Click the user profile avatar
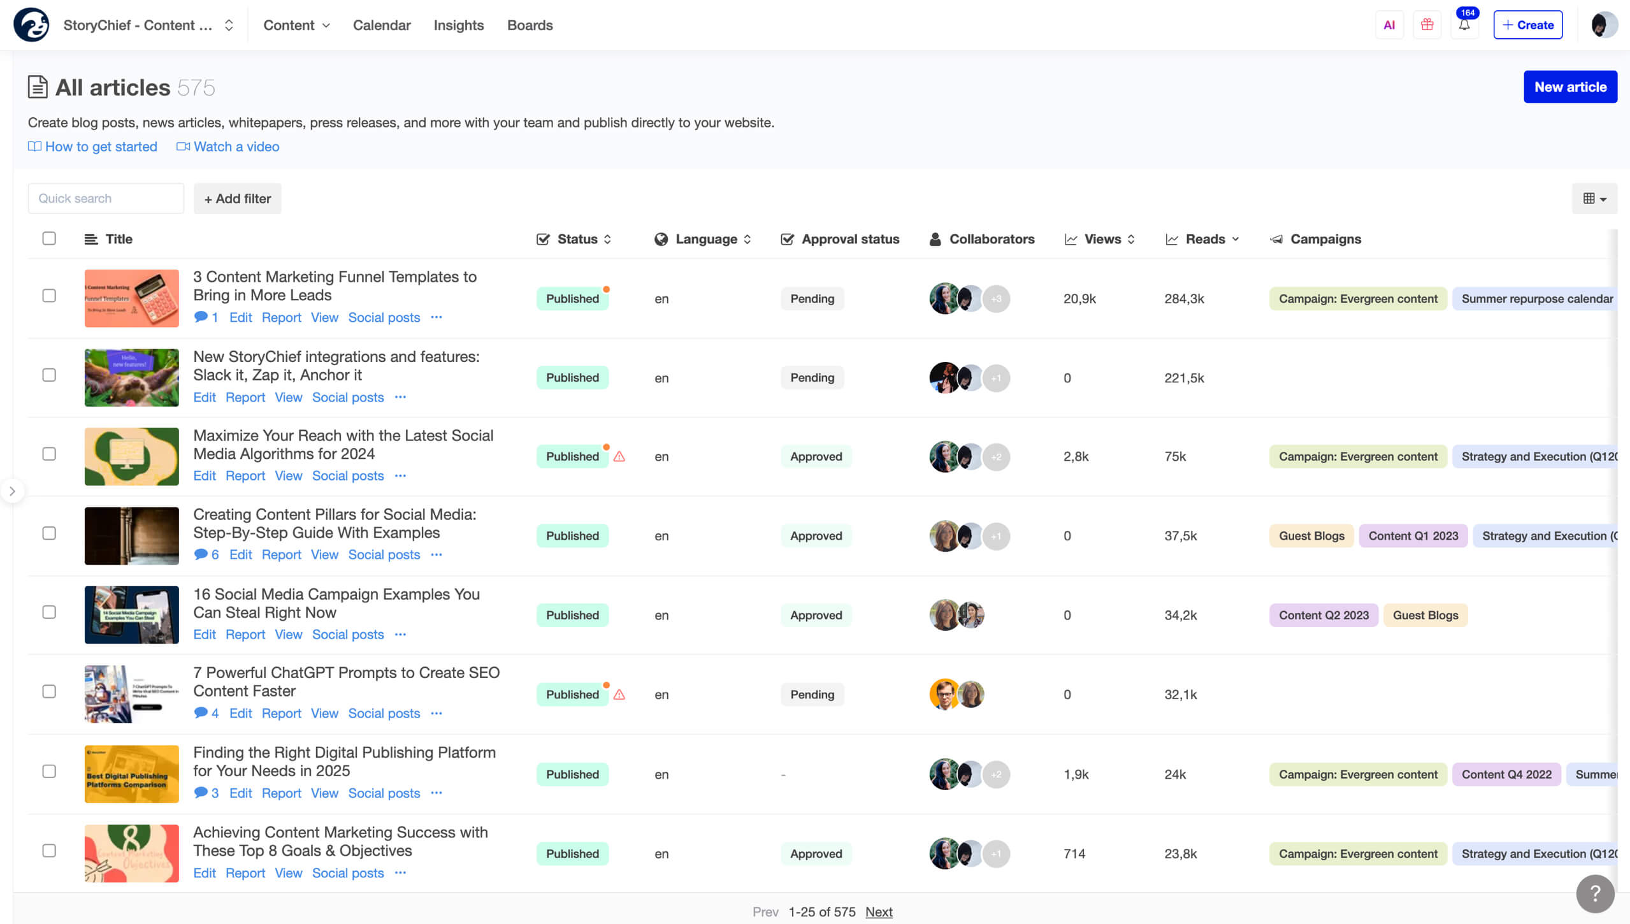The image size is (1630, 924). 1603,25
